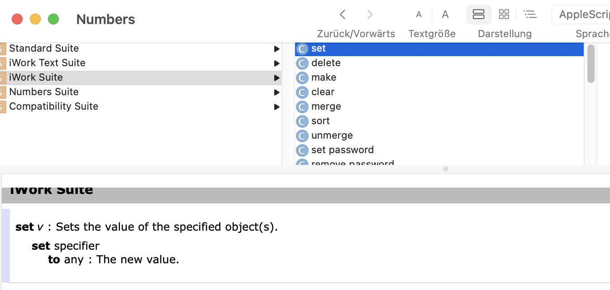Switch to the list outline view icon
610x290 pixels.
coord(530,14)
